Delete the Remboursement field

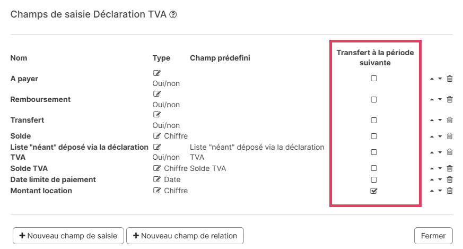pyautogui.click(x=450, y=99)
